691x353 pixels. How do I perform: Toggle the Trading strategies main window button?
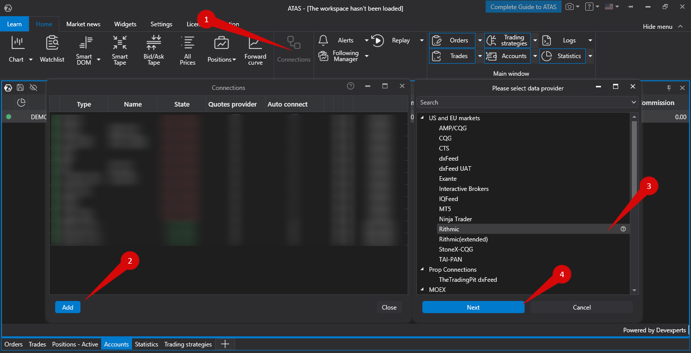coord(507,40)
